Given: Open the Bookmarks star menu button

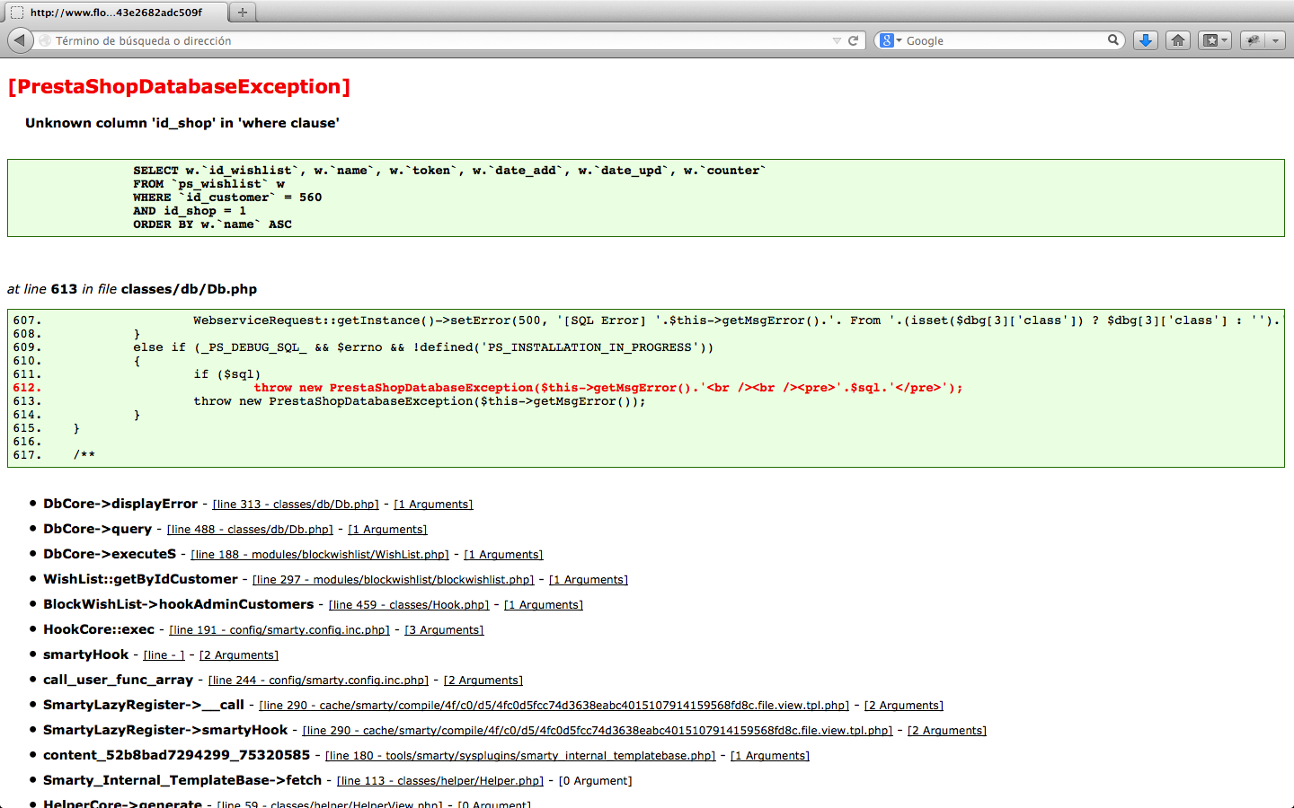Looking at the screenshot, I should point(1215,40).
